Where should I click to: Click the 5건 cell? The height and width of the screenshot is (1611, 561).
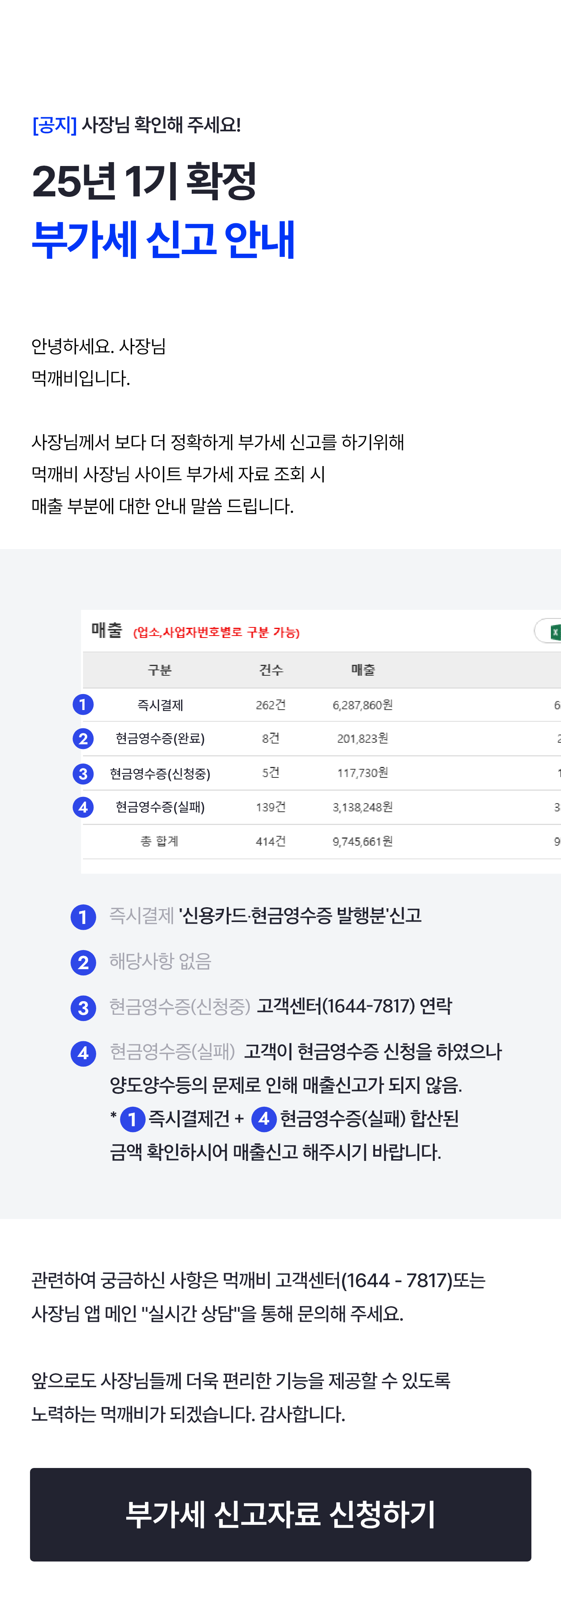[271, 773]
